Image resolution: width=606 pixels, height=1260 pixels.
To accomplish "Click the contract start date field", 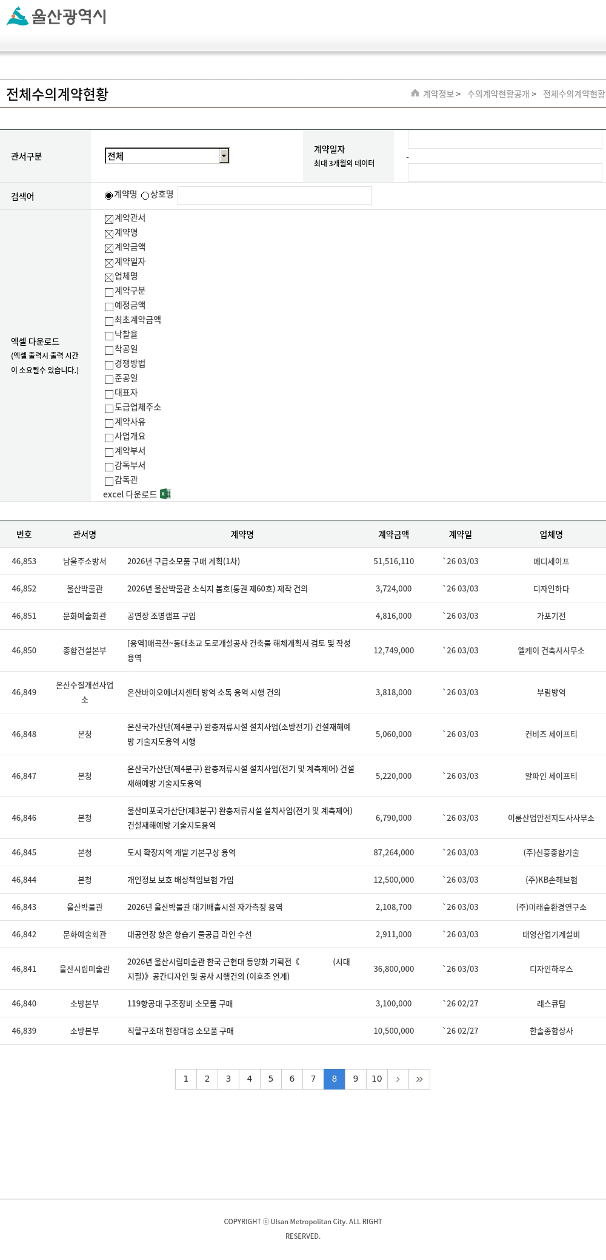I will (504, 140).
